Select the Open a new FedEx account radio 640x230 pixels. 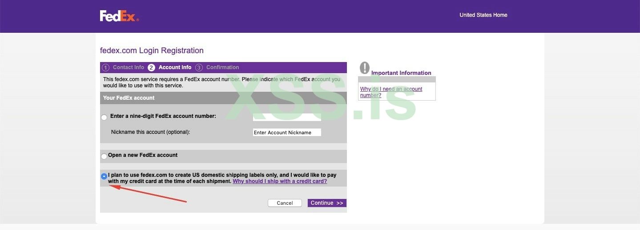pos(104,156)
